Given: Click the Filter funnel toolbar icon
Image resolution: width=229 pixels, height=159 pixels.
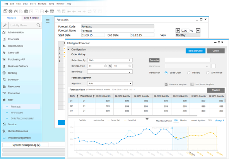Looking at the screenshot, I should pyautogui.click(x=95, y=11).
